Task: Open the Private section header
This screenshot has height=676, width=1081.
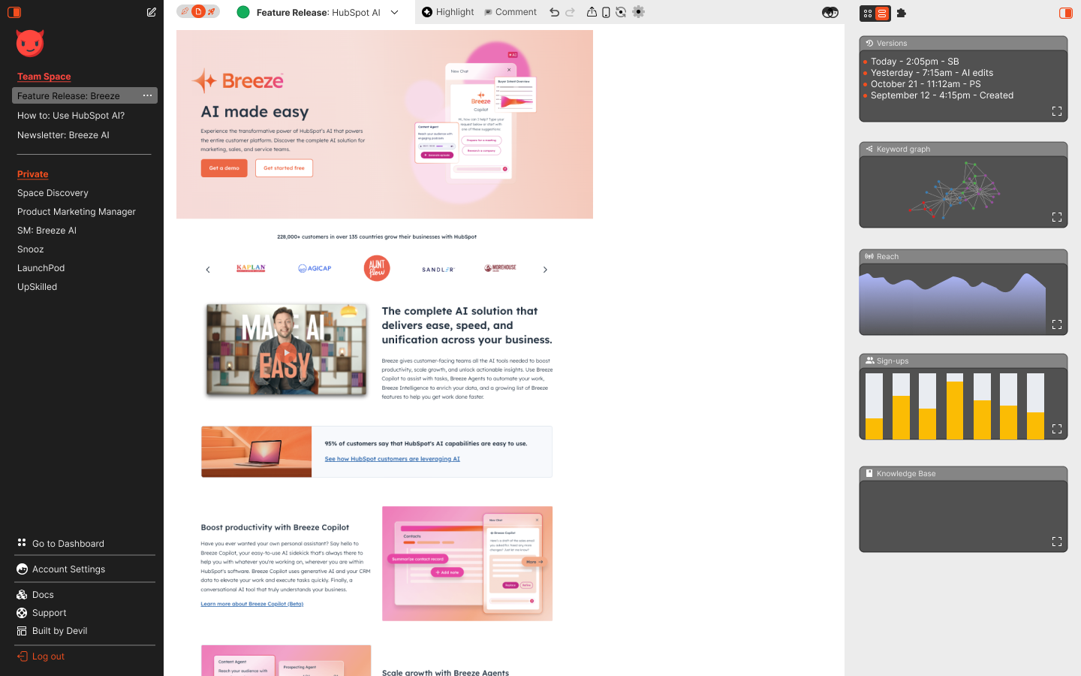Action: [x=33, y=174]
